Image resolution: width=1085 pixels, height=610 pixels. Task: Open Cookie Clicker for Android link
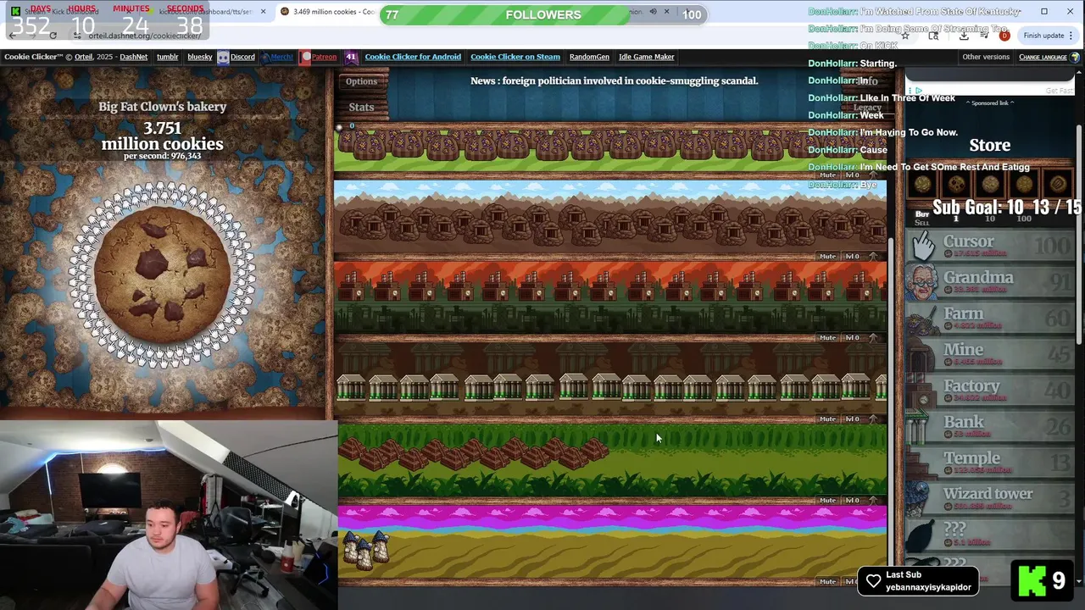[x=413, y=57]
